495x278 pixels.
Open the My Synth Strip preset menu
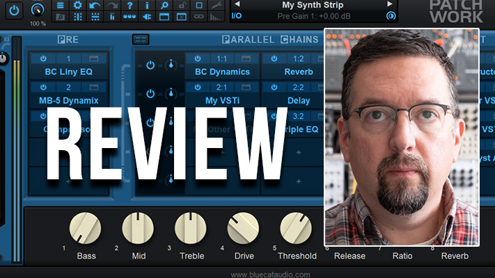click(x=313, y=4)
